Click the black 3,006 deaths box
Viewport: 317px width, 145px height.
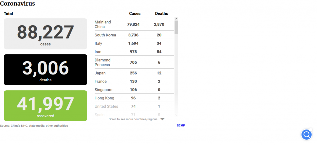(46, 70)
